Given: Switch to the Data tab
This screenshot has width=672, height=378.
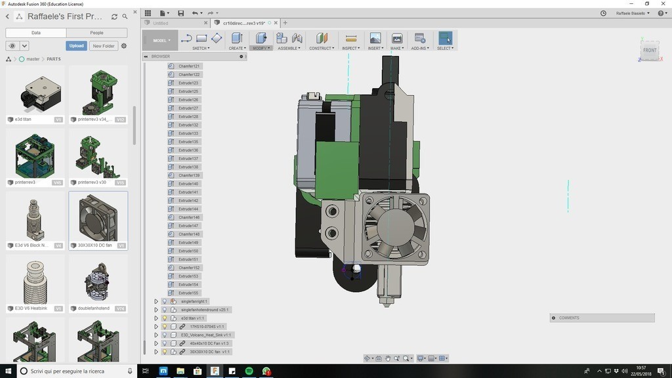Looking at the screenshot, I should 36,33.
